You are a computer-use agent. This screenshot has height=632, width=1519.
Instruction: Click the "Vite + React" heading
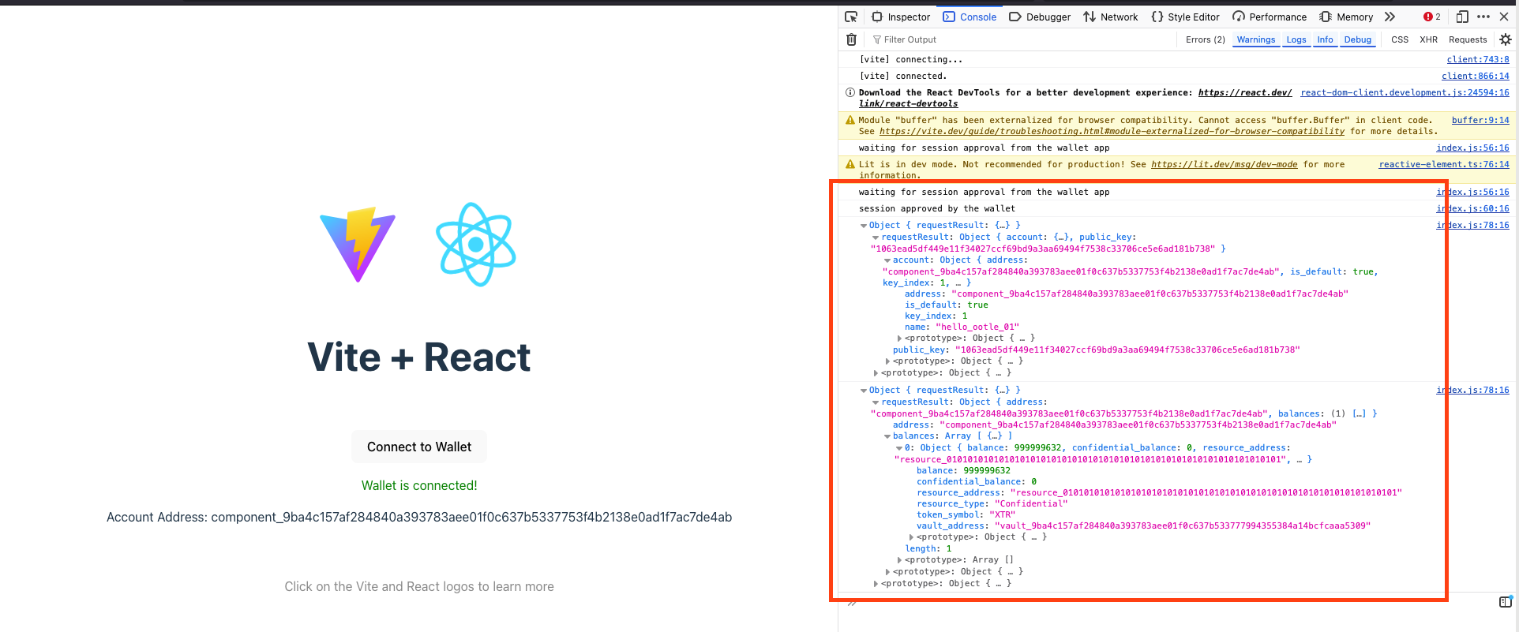click(419, 357)
